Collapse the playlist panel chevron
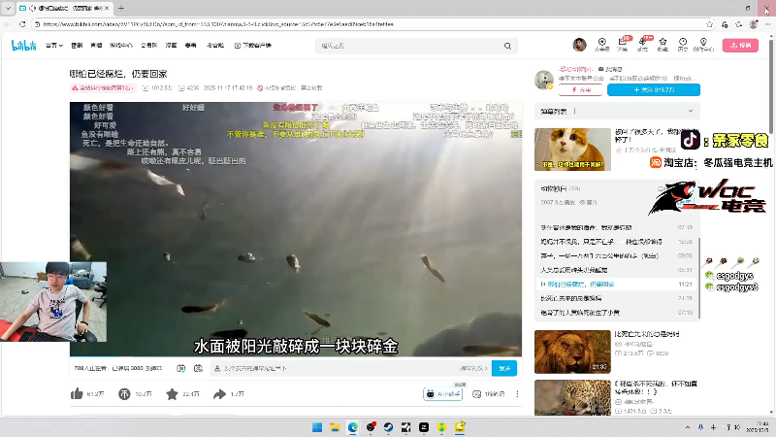The image size is (776, 437). tap(691, 111)
